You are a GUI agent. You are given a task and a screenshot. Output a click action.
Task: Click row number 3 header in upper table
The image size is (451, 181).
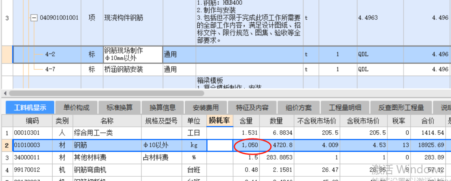click(7, 18)
